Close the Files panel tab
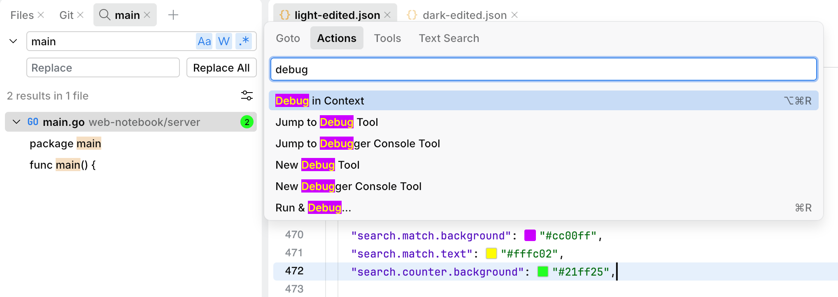The image size is (838, 297). (41, 15)
